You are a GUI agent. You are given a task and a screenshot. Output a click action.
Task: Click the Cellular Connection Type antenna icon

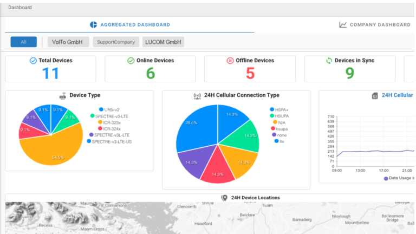point(197,96)
